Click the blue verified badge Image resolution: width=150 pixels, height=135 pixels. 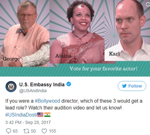[x=69, y=84]
